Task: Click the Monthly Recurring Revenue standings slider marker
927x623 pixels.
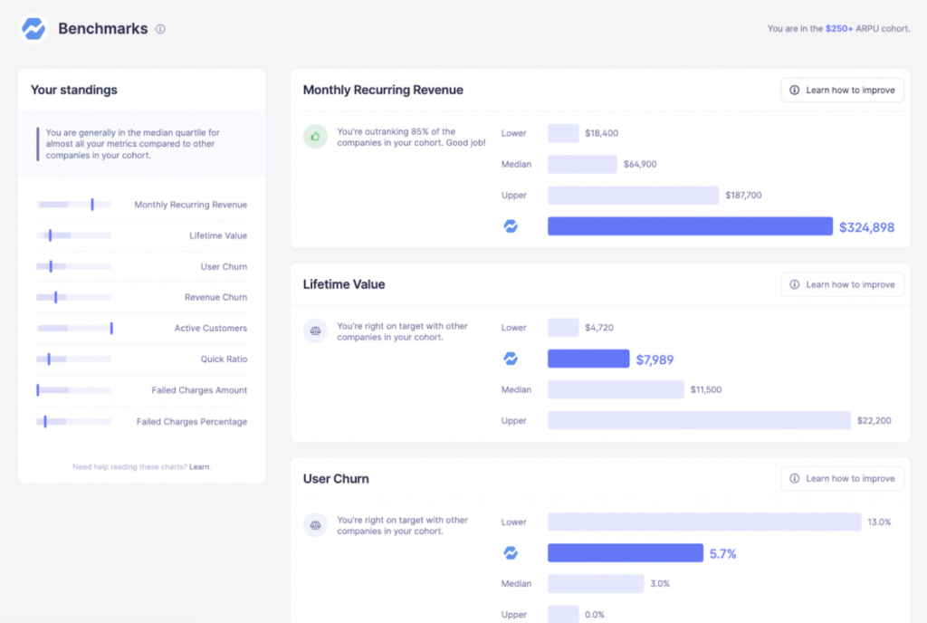Action: [93, 204]
